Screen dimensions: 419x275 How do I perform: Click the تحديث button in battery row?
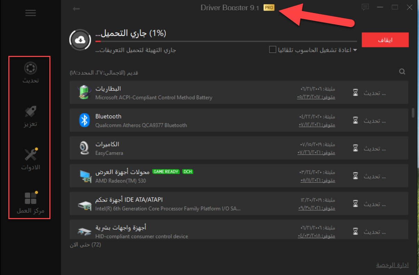[375, 93]
